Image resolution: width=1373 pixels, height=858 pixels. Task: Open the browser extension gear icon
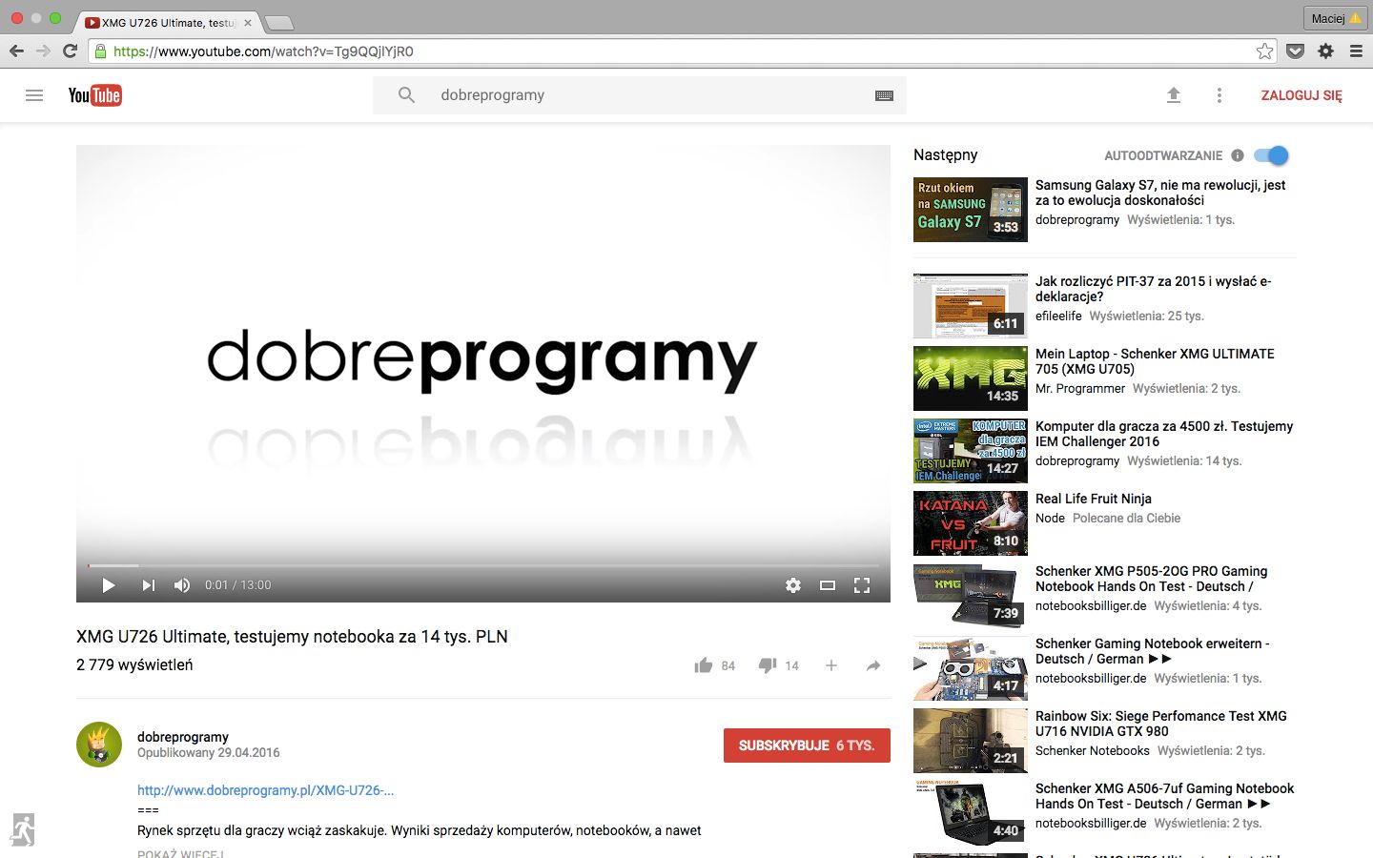(1325, 51)
